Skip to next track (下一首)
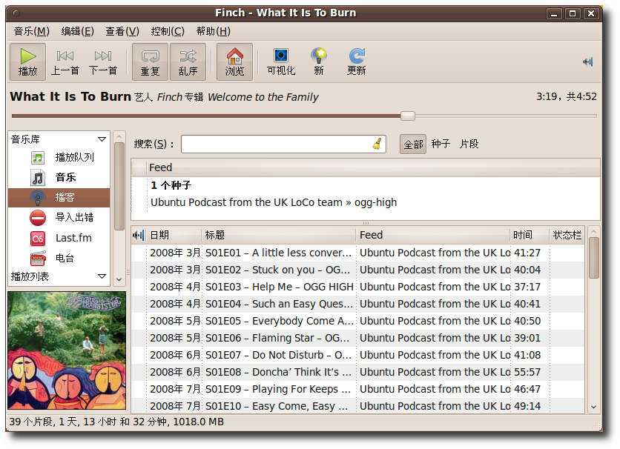Screen dimensions: 620x449 point(103,62)
